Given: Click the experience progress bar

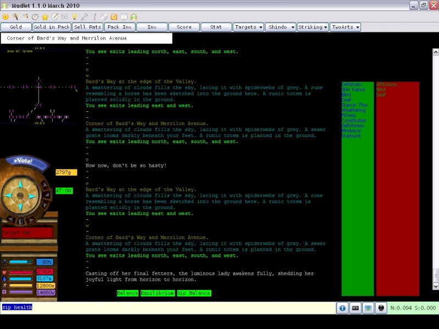Looking at the screenshot, I should 21,262.
